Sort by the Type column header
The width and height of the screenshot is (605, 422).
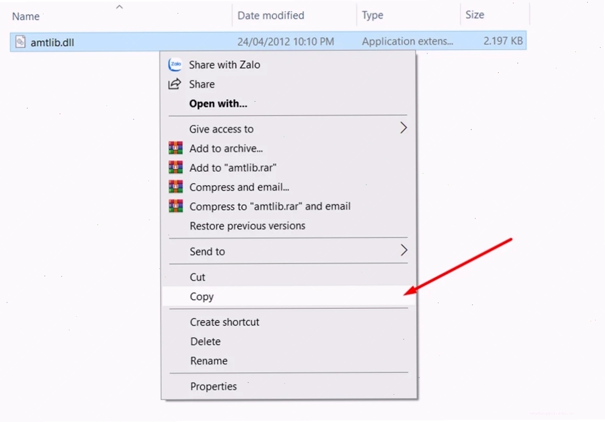point(372,15)
